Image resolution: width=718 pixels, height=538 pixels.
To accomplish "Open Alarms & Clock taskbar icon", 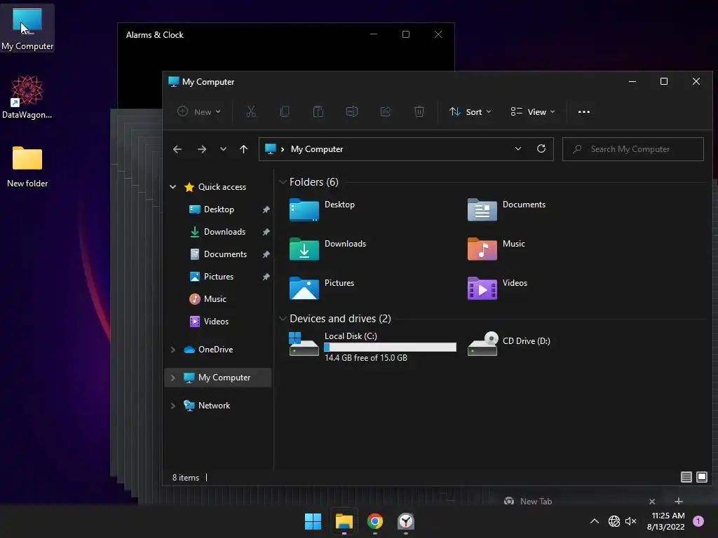I will (x=406, y=521).
